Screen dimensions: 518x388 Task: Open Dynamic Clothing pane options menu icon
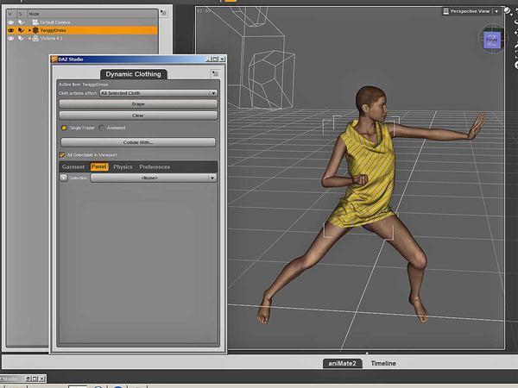(214, 73)
